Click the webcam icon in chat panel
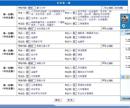This screenshot has height=108, width=130. 124,26
